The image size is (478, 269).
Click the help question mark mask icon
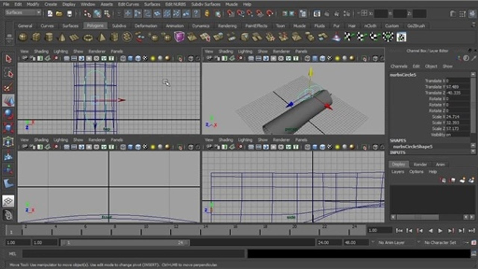pyautogui.click(x=195, y=13)
